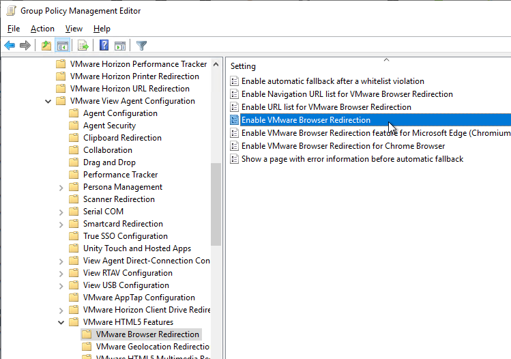Click folder icon of VMware AppTap Configuration
Viewport: 511px width, 359px height.
point(74,298)
